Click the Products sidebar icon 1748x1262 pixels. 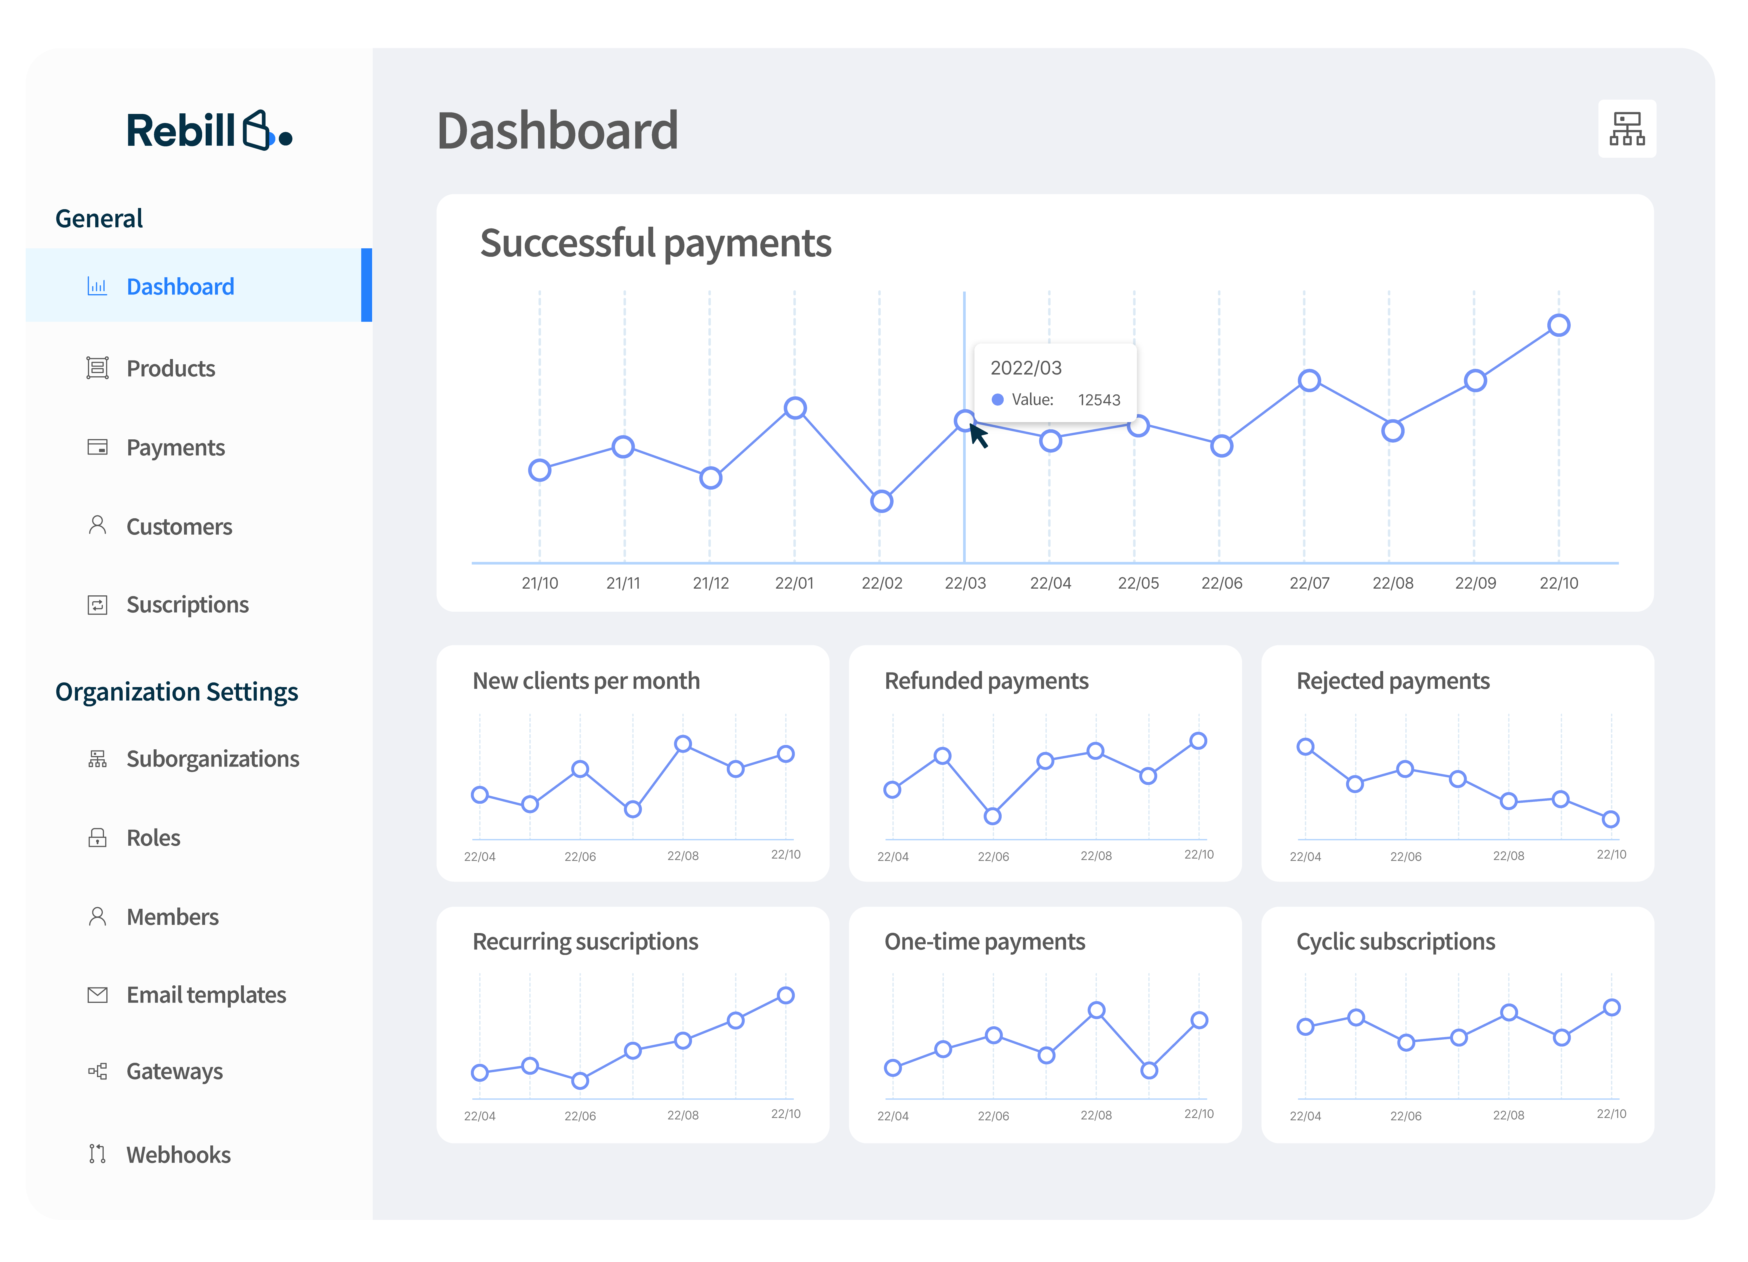coord(97,368)
